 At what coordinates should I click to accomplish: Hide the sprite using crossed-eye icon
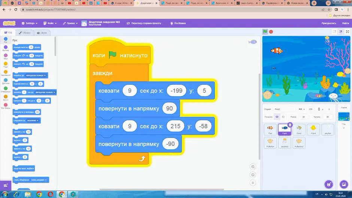click(x=283, y=117)
